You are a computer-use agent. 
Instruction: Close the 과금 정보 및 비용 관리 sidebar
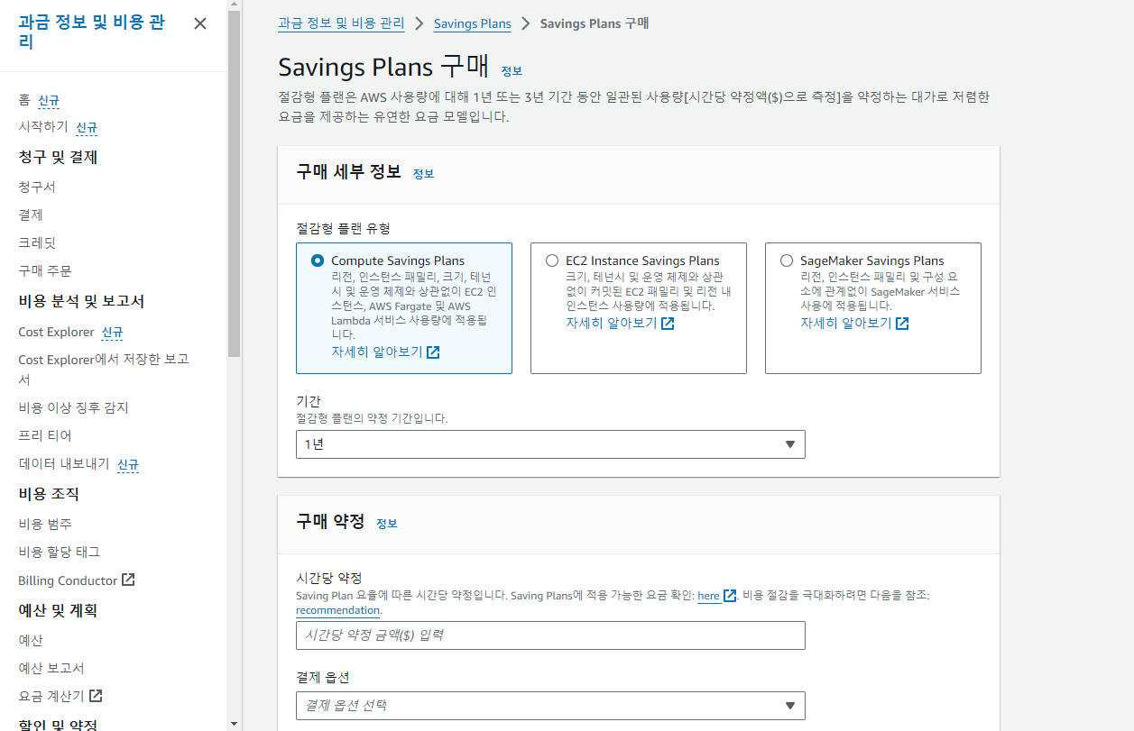199,23
